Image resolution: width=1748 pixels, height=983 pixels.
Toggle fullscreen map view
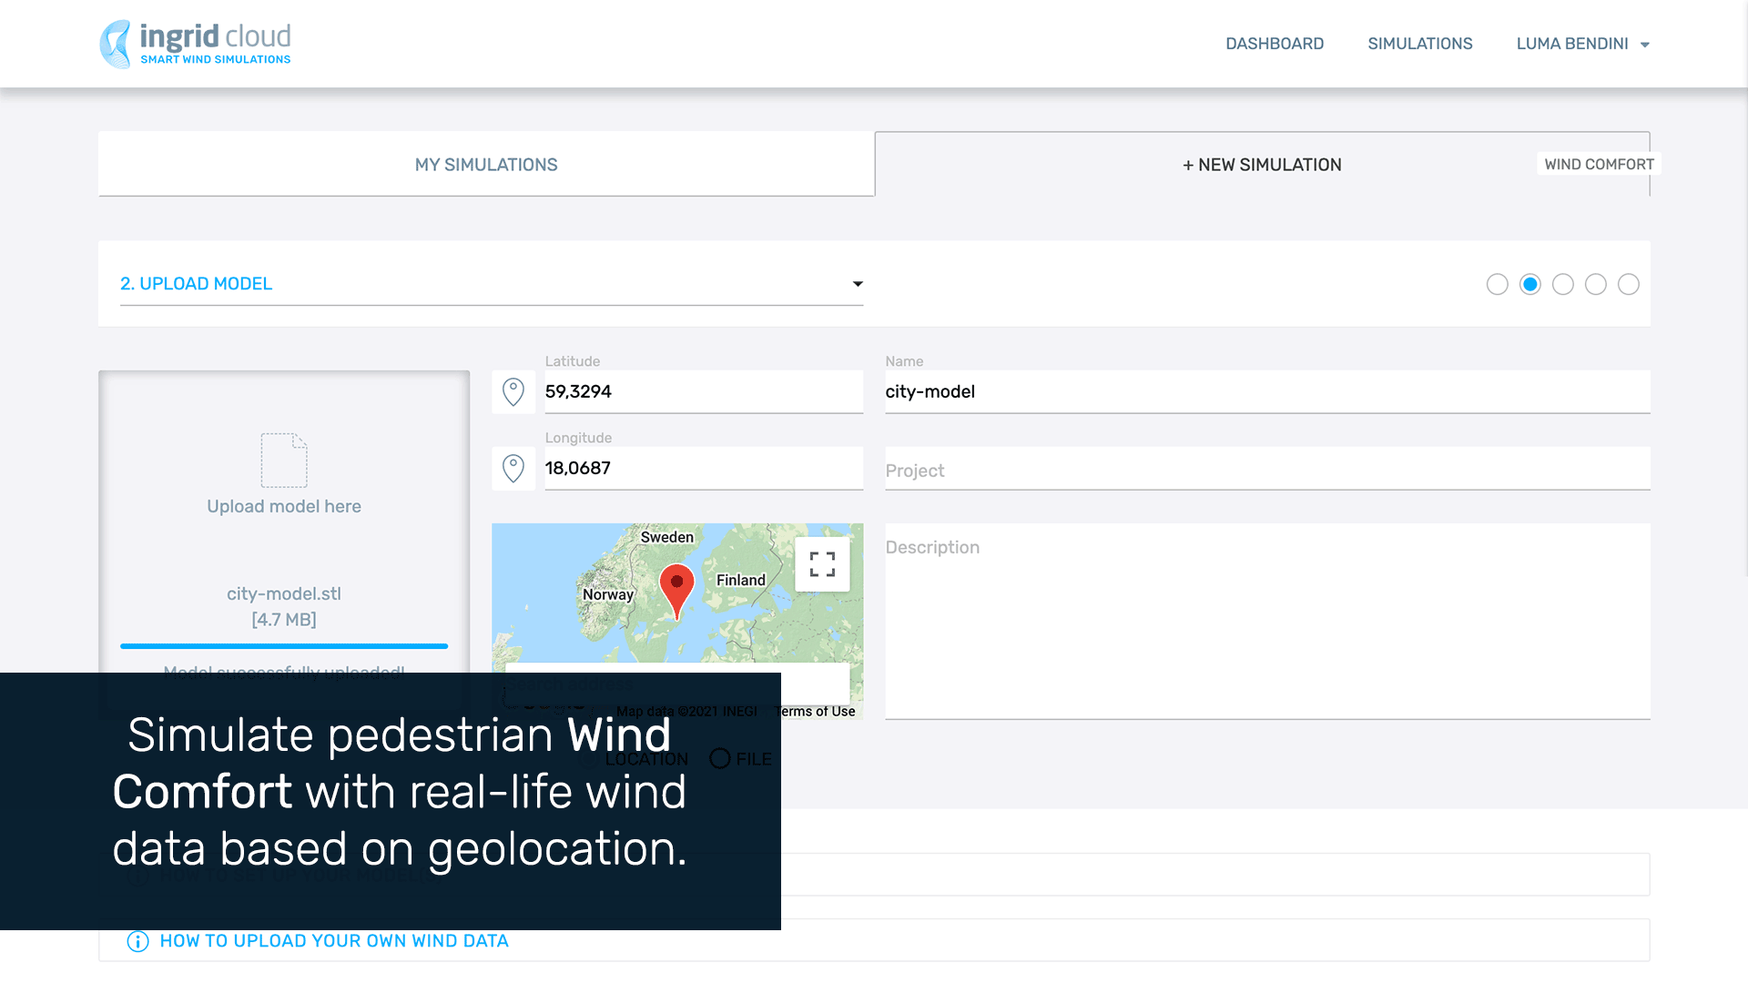click(x=822, y=564)
